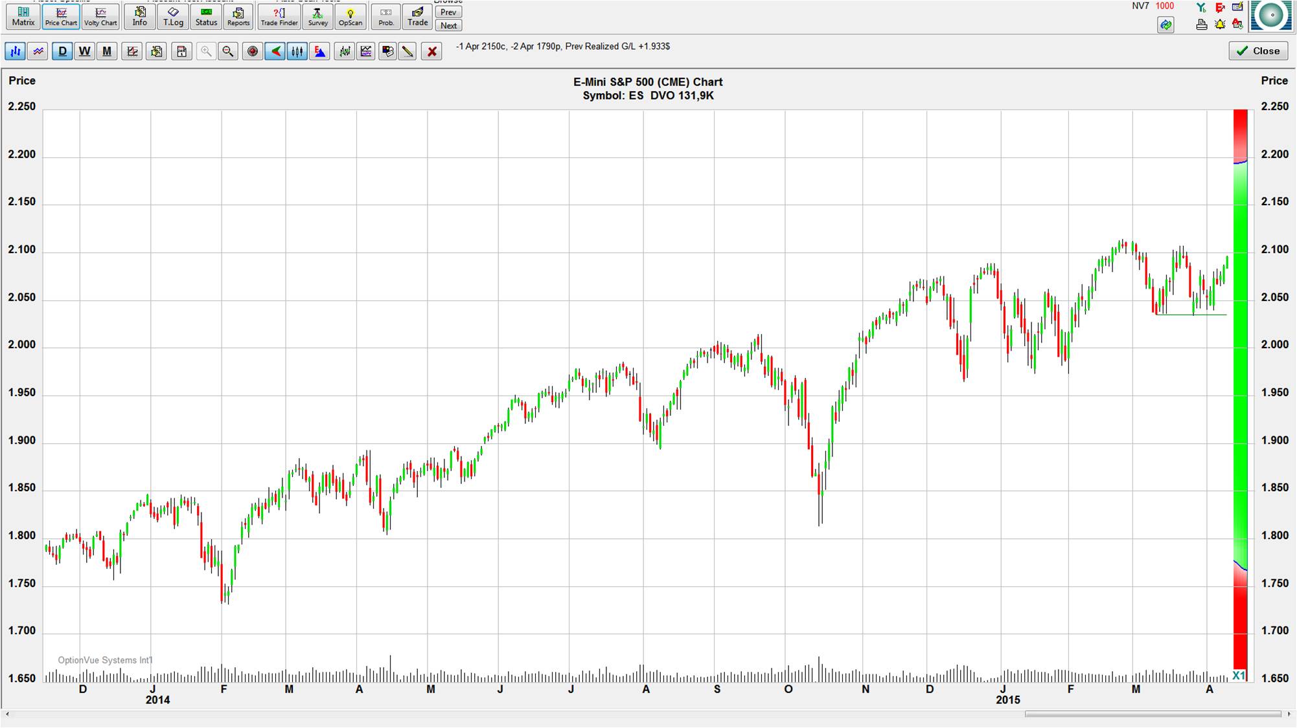Open the T.Log transaction log
The height and width of the screenshot is (728, 1297).
pos(173,16)
